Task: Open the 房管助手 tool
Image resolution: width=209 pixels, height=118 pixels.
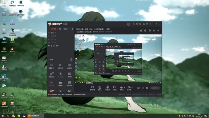Action: (60, 66)
